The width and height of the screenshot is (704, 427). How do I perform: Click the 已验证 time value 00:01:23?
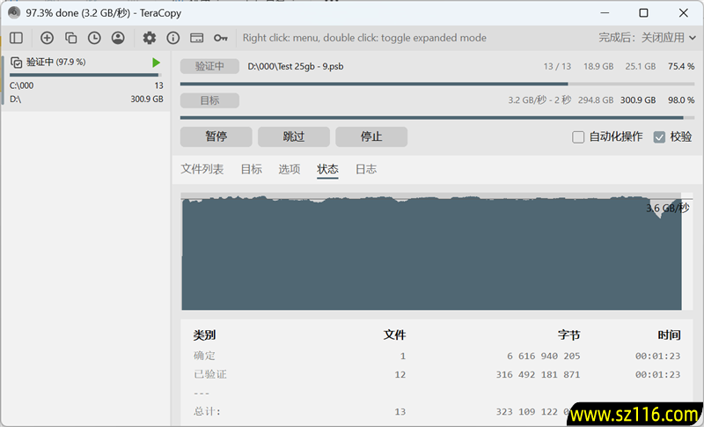click(657, 374)
